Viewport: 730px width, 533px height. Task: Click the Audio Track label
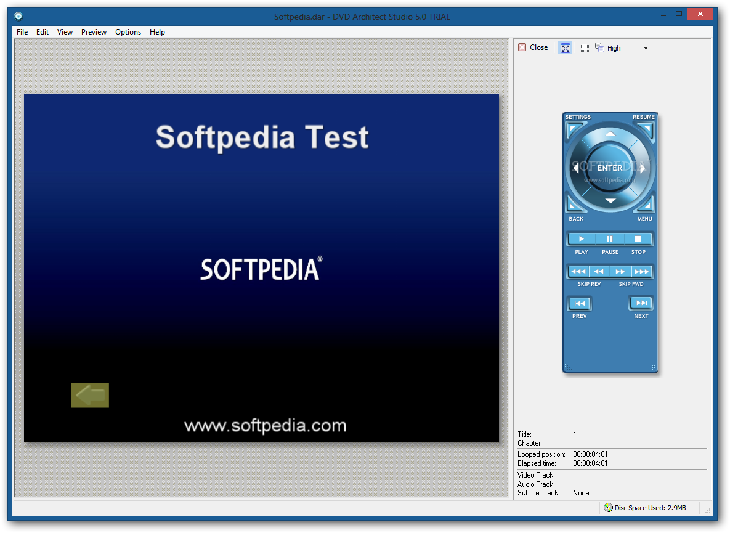tap(536, 484)
